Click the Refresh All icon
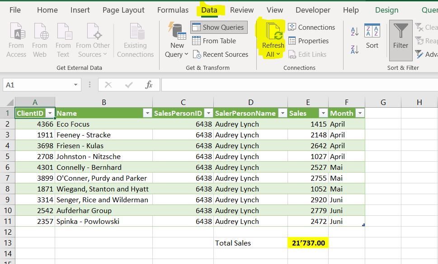This screenshot has height=264, width=438. (x=273, y=33)
